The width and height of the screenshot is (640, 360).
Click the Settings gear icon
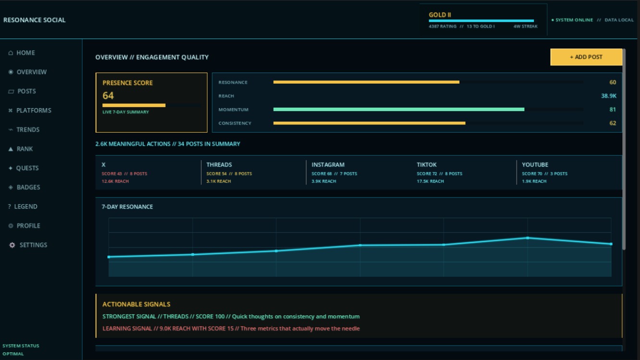(12, 245)
